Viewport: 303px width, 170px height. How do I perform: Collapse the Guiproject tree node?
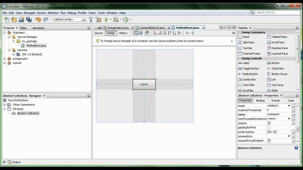click(5, 33)
